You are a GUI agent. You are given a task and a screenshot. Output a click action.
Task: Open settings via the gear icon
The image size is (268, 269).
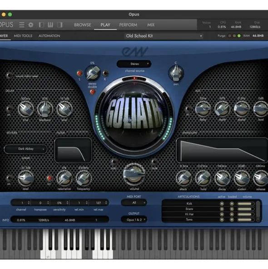(31, 25)
